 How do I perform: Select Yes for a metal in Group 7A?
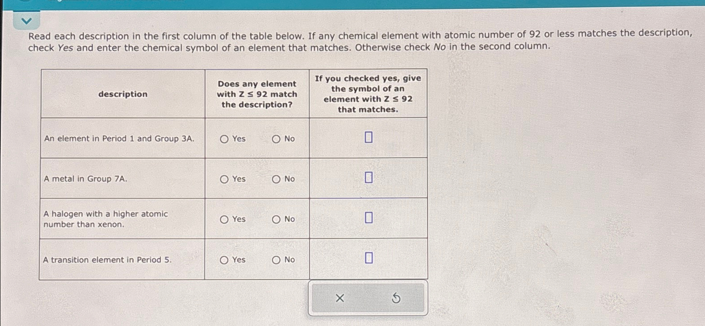(x=224, y=179)
